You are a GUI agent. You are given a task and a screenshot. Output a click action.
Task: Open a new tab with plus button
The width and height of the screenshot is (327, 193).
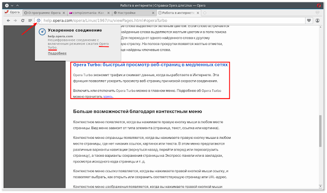(205, 13)
